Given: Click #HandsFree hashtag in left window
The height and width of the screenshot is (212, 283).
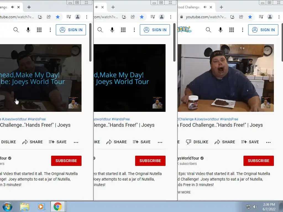Looking at the screenshot, I should [37, 119].
